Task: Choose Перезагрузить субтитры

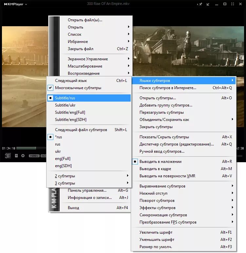Action: coord(183,112)
